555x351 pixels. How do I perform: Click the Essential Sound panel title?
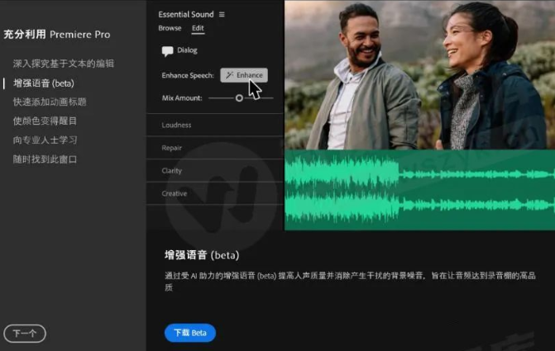[186, 15]
